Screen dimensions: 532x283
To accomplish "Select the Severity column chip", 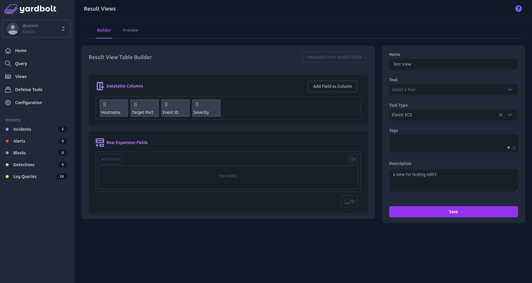I will point(206,108).
